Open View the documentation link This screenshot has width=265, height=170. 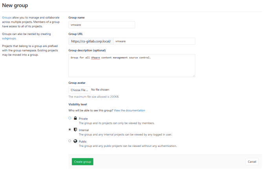[130, 110]
